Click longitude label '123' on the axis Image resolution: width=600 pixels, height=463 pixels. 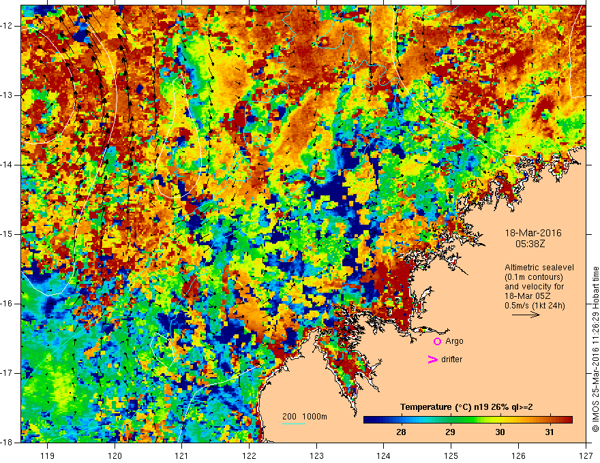[x=316, y=456]
